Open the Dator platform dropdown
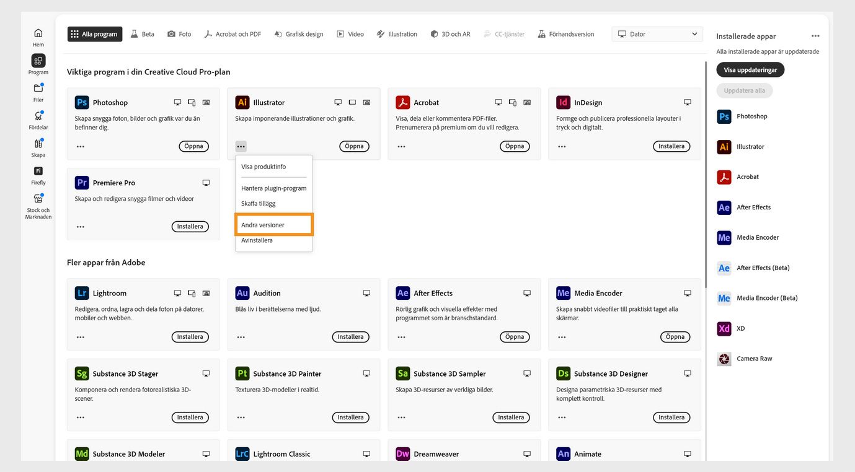855x472 pixels. coord(657,34)
